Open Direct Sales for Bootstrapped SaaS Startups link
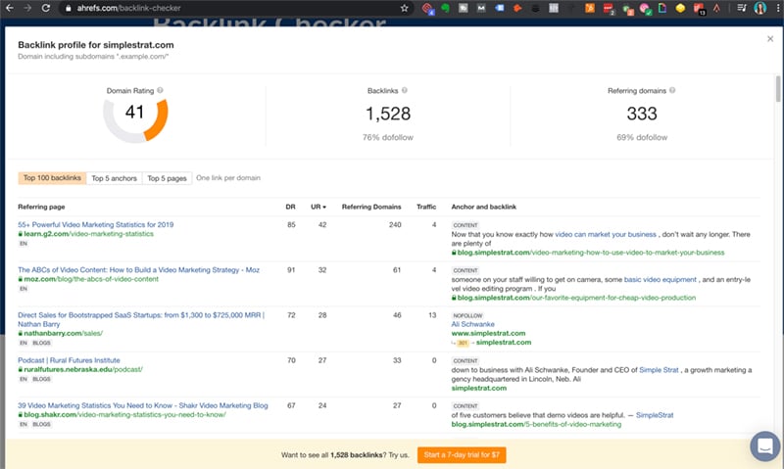The height and width of the screenshot is (469, 784). (x=141, y=319)
